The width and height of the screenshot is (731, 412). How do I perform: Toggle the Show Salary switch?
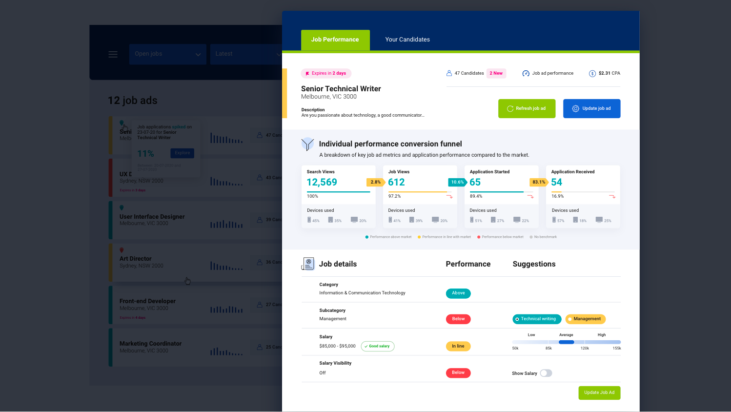tap(546, 373)
